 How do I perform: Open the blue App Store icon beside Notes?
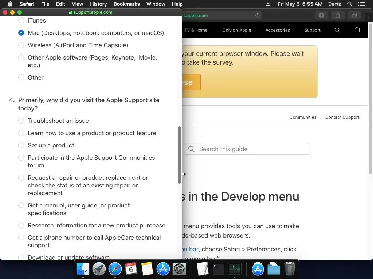tap(163, 269)
